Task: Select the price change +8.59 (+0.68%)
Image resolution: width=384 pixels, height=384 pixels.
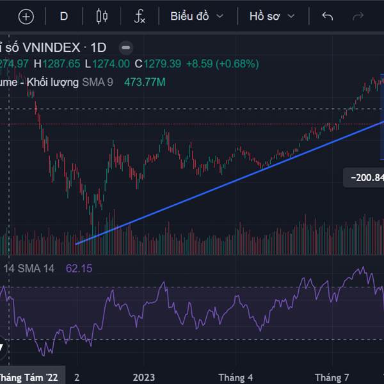Action: point(223,64)
